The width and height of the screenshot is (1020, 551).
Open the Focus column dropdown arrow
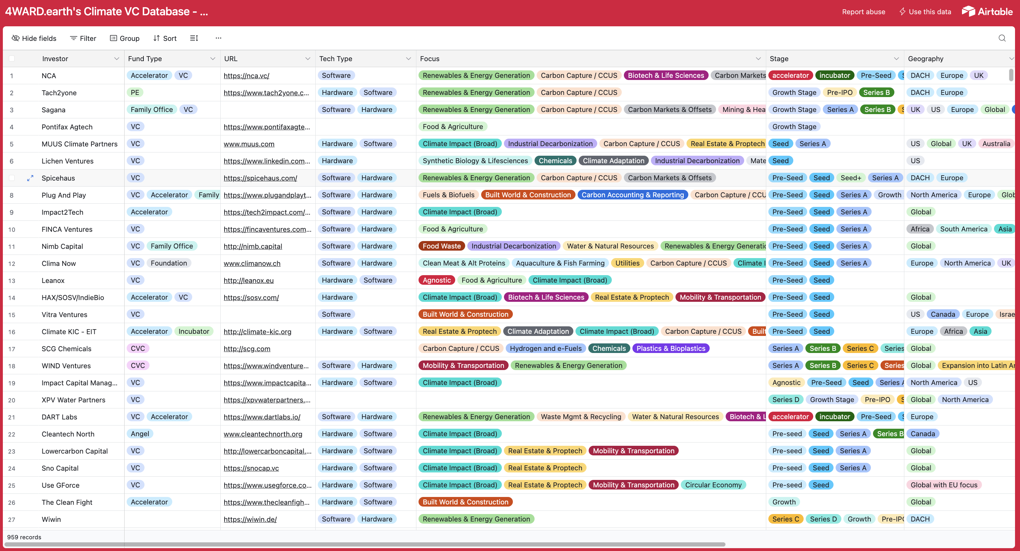click(x=758, y=59)
